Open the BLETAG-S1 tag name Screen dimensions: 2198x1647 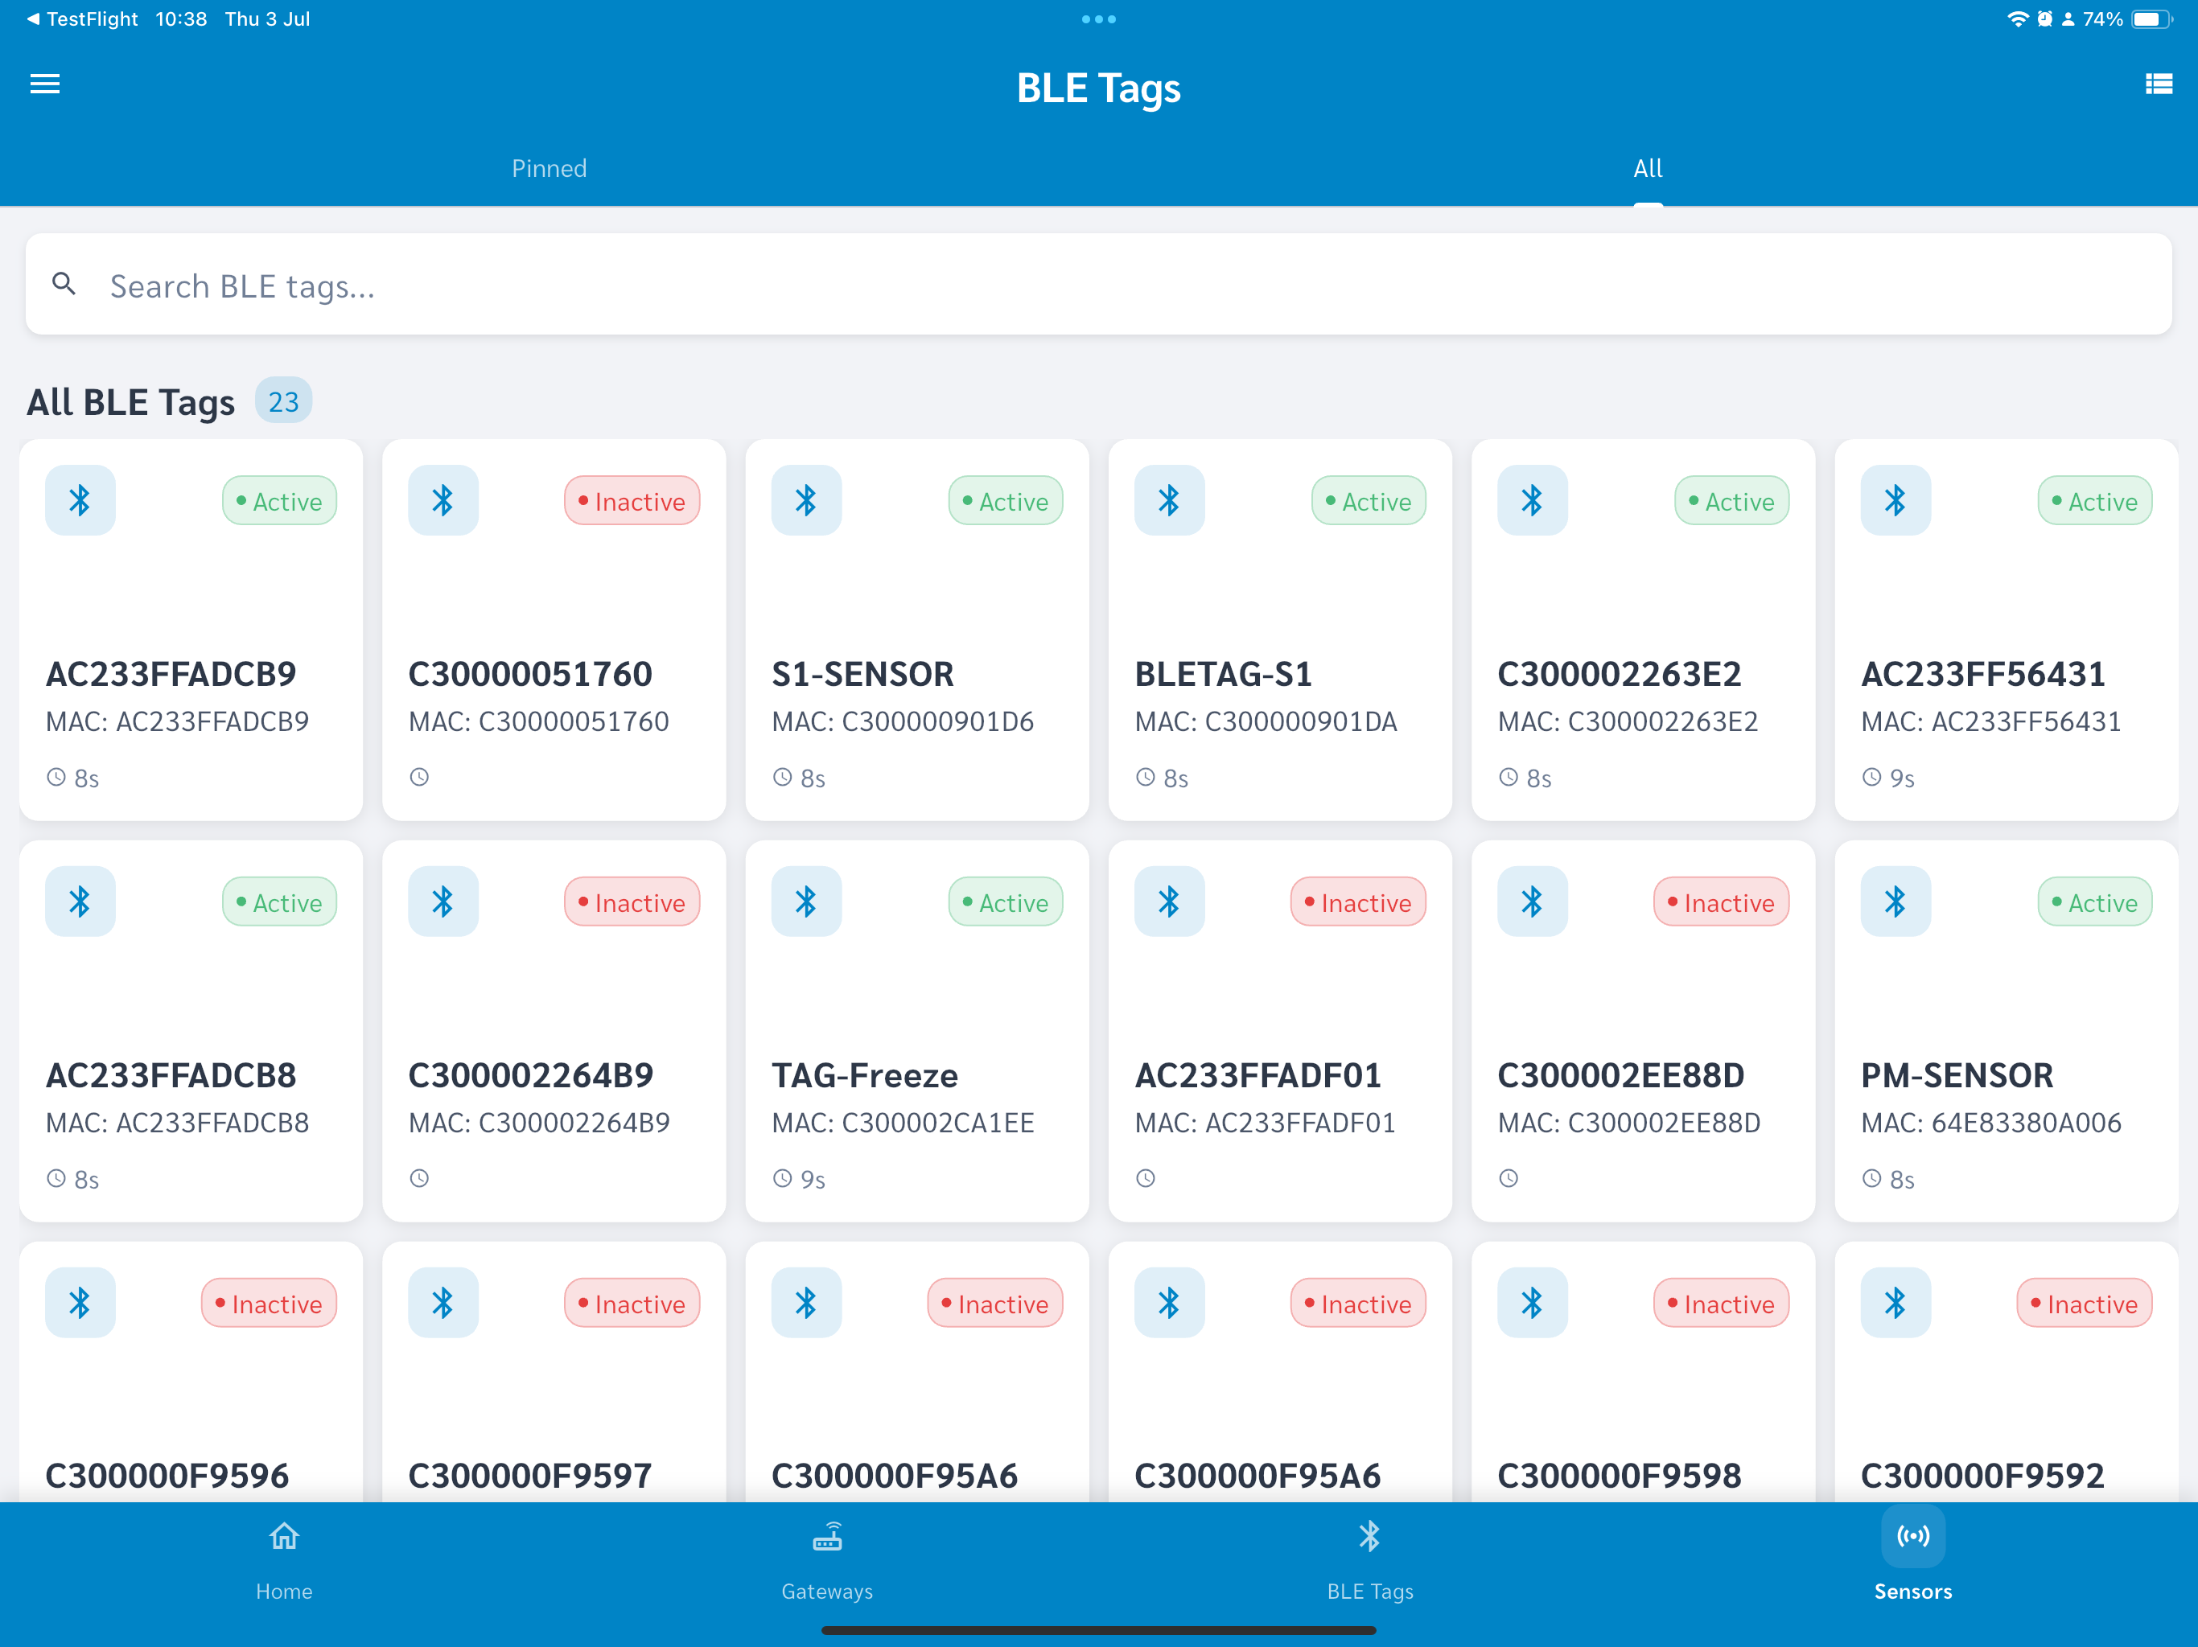[x=1225, y=675]
